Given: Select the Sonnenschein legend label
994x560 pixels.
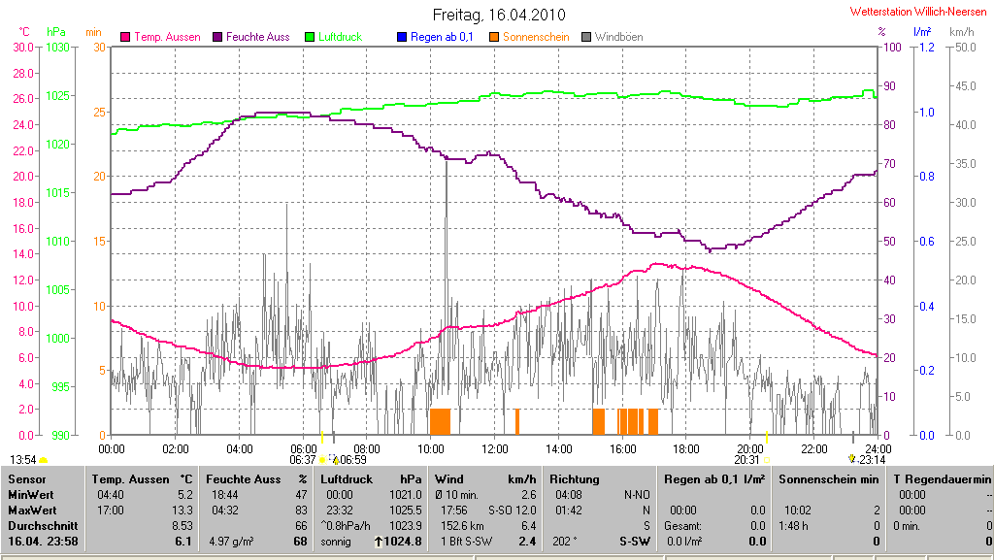Looking at the screenshot, I should (536, 38).
